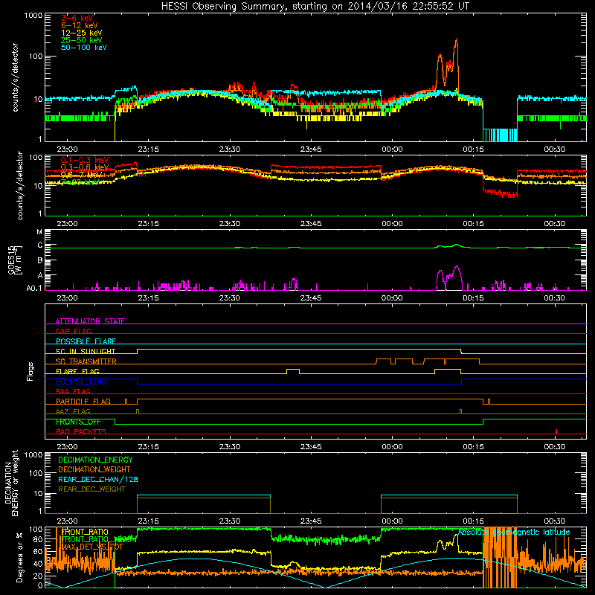This screenshot has height=595, width=595.
Task: Click the POSSIBLE_FLARE label
Action: pos(86,341)
